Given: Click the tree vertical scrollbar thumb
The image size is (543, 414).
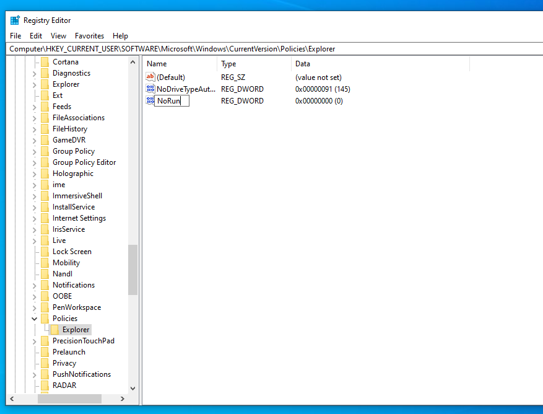Looking at the screenshot, I should [132, 270].
